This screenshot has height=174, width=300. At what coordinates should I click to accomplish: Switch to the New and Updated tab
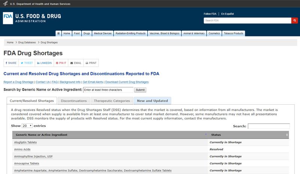click(x=153, y=100)
